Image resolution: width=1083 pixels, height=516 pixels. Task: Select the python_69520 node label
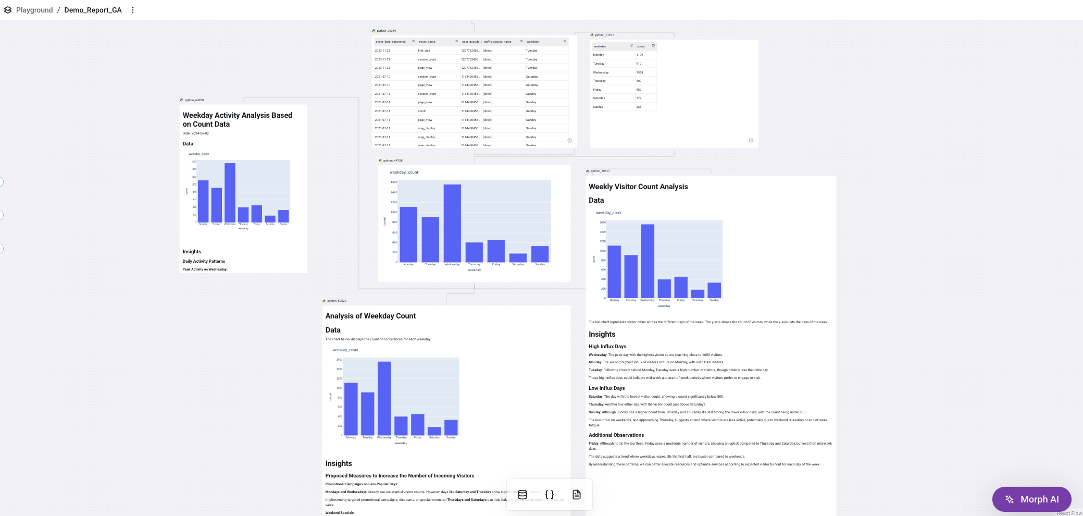(337, 301)
